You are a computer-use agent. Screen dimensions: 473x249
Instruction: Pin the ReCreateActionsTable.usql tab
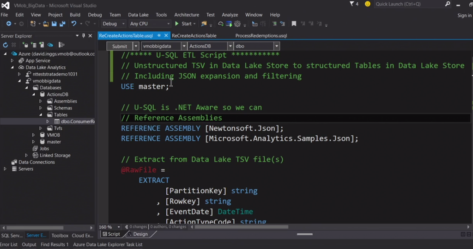click(x=159, y=35)
